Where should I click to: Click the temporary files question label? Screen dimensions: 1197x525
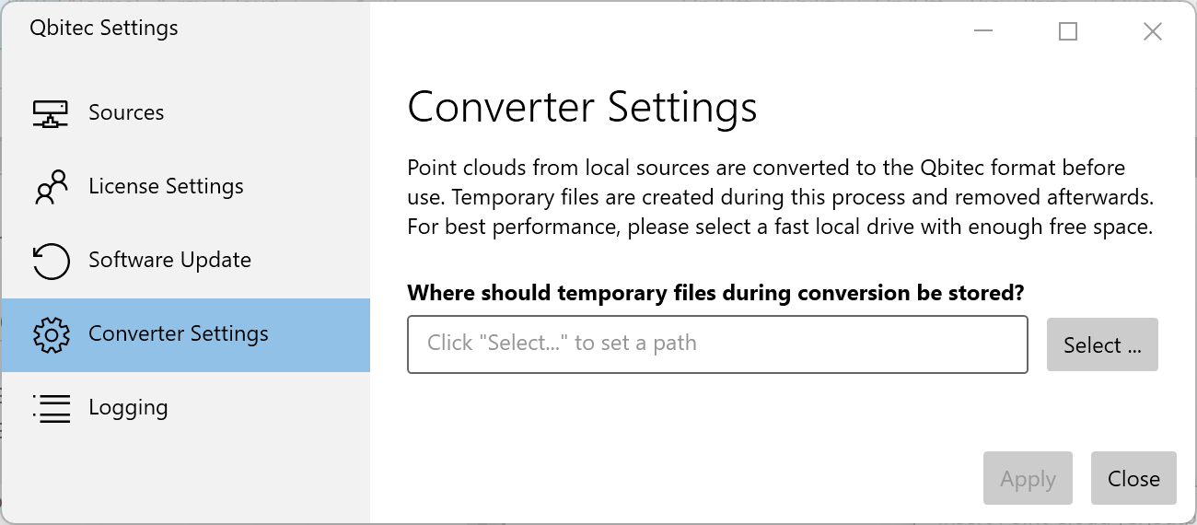point(715,293)
